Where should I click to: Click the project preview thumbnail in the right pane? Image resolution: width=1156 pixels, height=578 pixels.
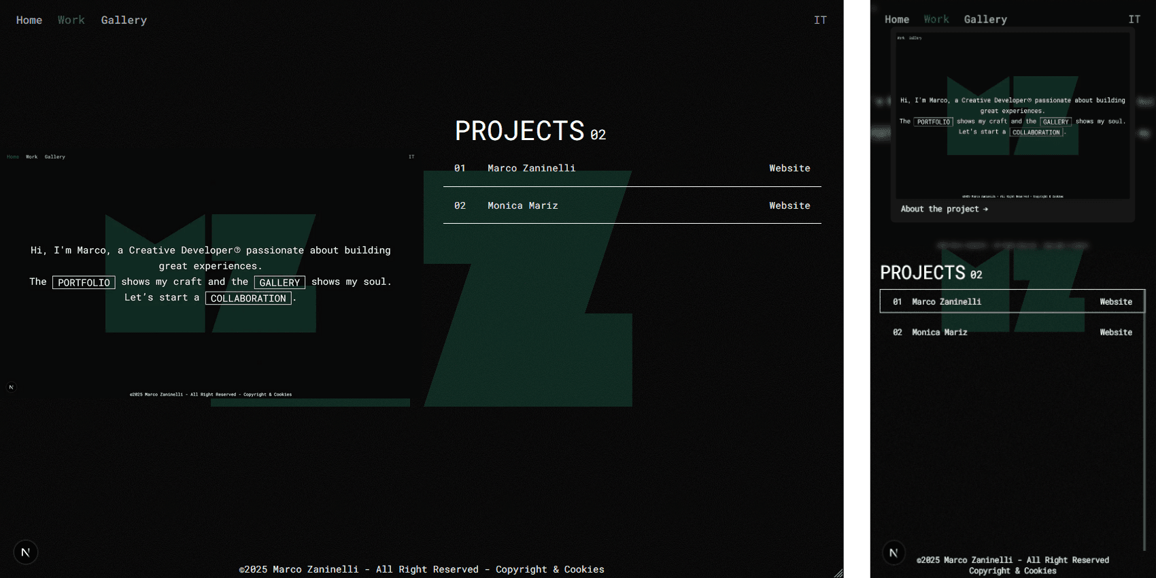click(x=1013, y=116)
